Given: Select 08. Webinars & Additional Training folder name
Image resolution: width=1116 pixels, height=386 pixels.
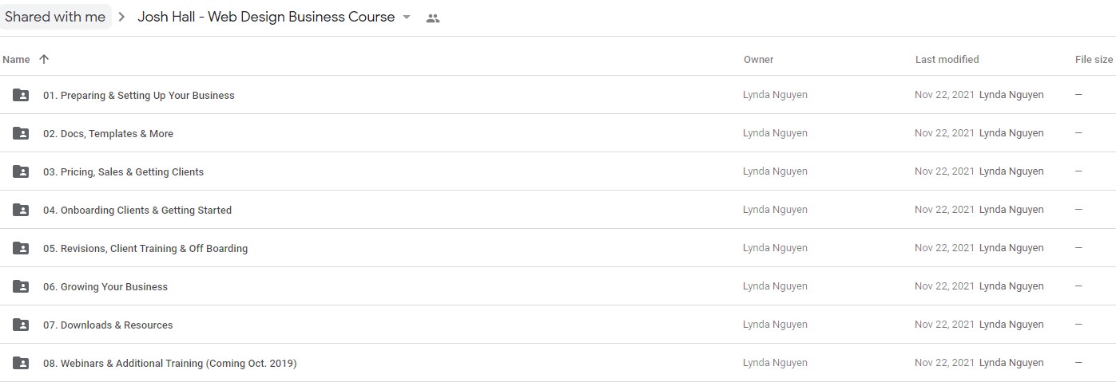Looking at the screenshot, I should point(169,363).
